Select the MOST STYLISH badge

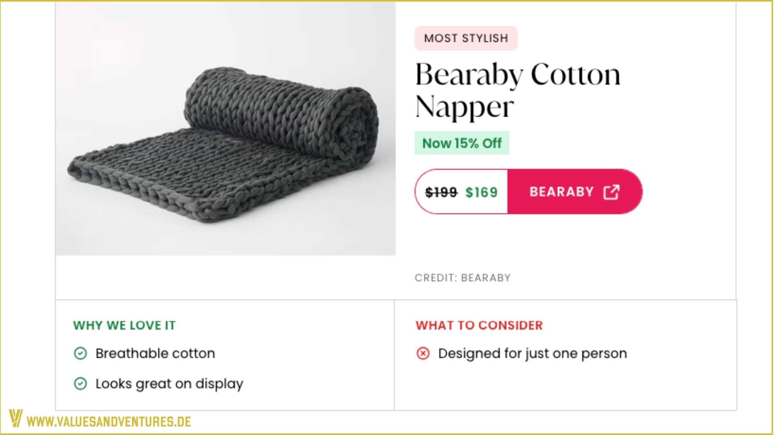tap(466, 38)
